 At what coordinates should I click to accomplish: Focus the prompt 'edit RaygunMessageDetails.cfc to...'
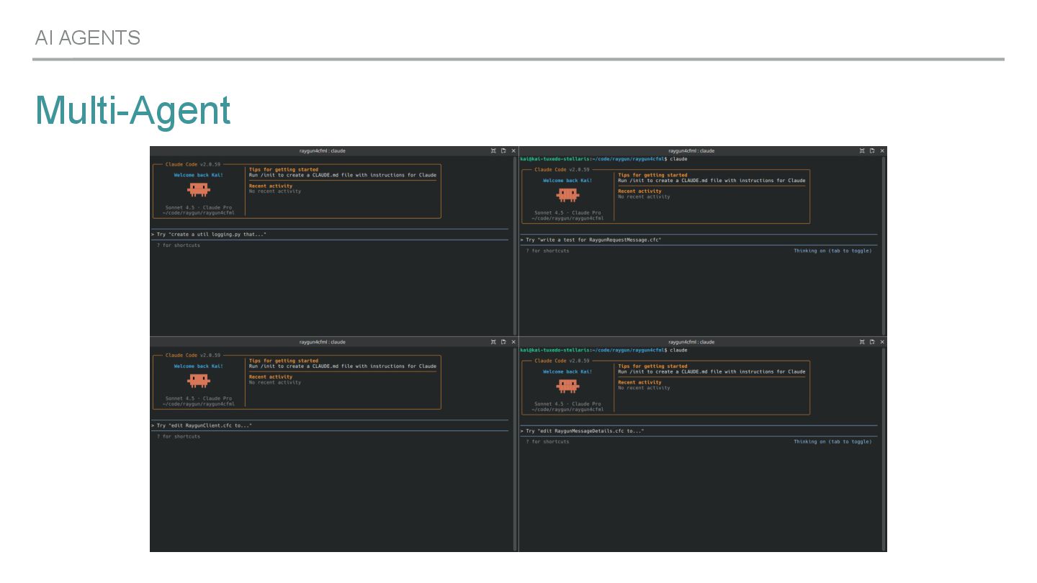tap(699, 431)
